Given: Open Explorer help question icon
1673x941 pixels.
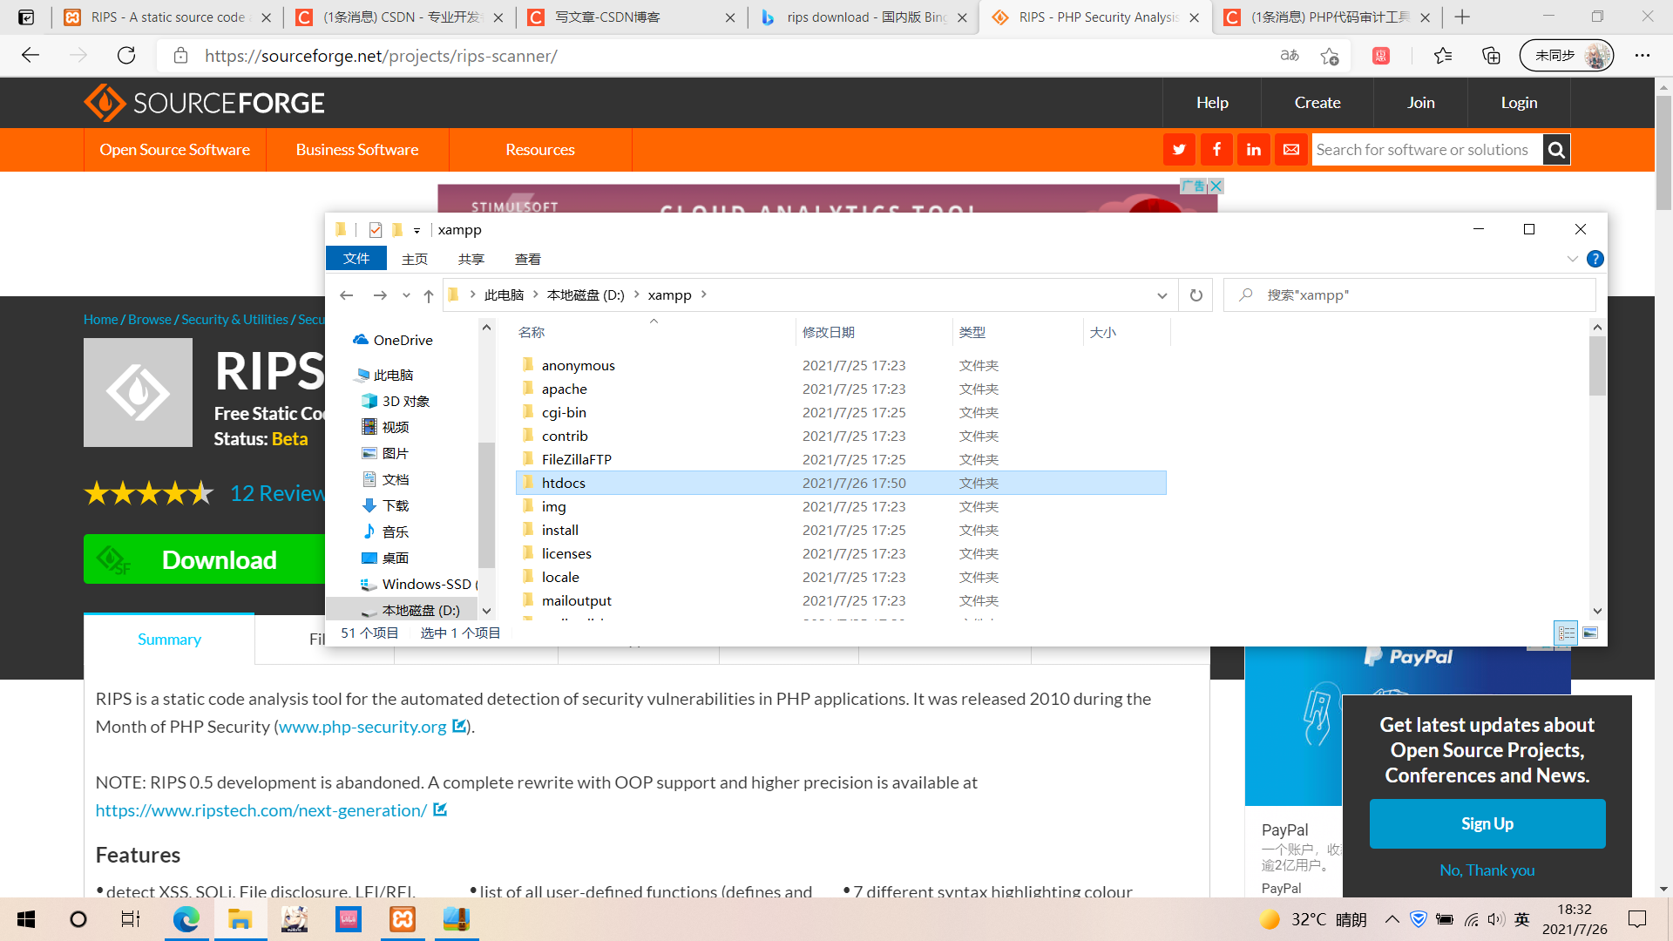Looking at the screenshot, I should (1595, 259).
